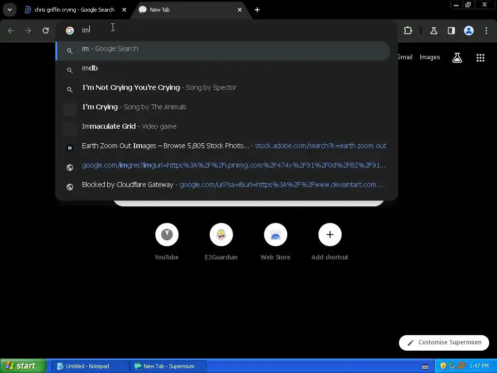Restore down the Supermium window

[468, 5]
